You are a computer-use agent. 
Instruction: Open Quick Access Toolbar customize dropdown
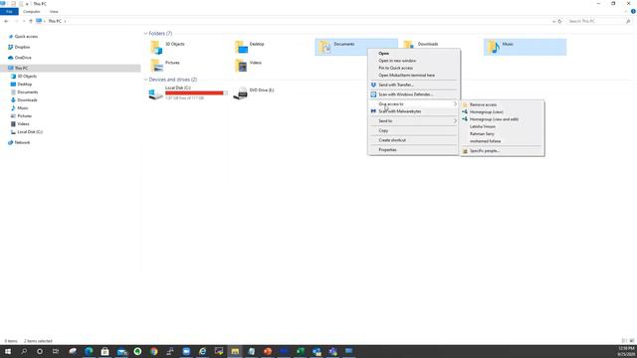[27, 4]
